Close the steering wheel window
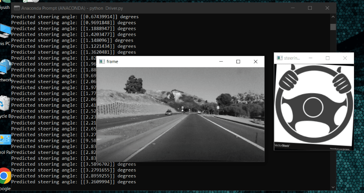 click(x=345, y=58)
